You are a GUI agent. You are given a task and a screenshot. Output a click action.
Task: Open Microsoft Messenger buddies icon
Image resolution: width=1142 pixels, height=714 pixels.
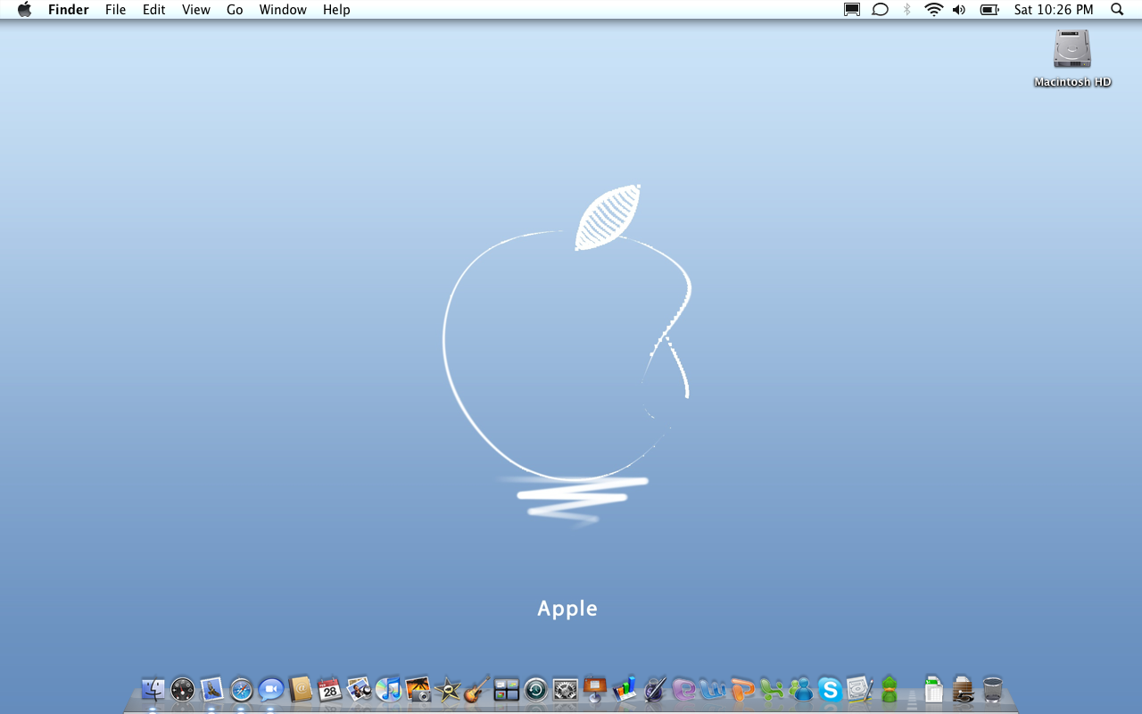pos(801,689)
